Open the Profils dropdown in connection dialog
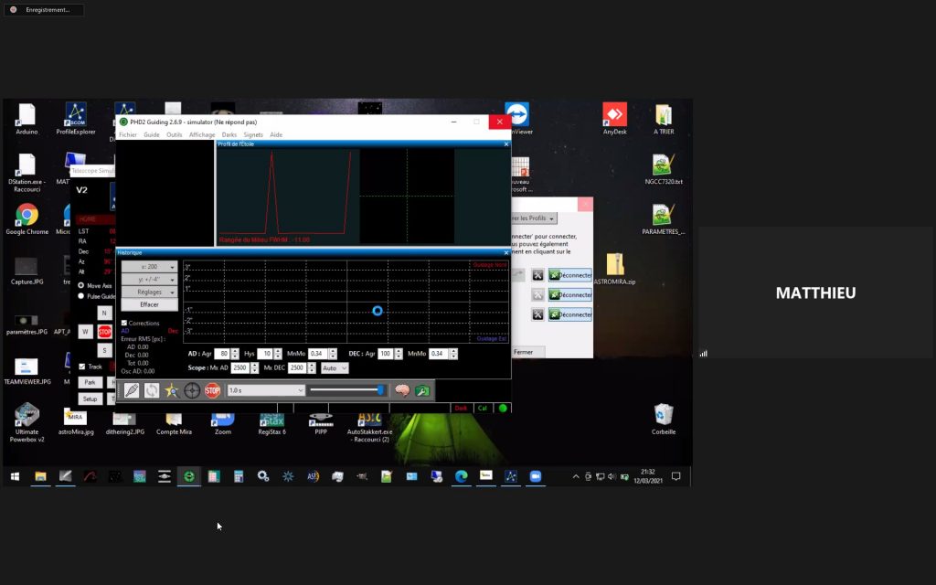 tap(534, 218)
